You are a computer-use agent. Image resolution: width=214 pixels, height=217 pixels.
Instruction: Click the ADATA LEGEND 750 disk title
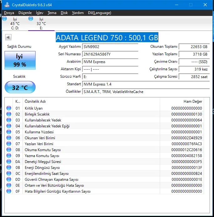(x=107, y=37)
